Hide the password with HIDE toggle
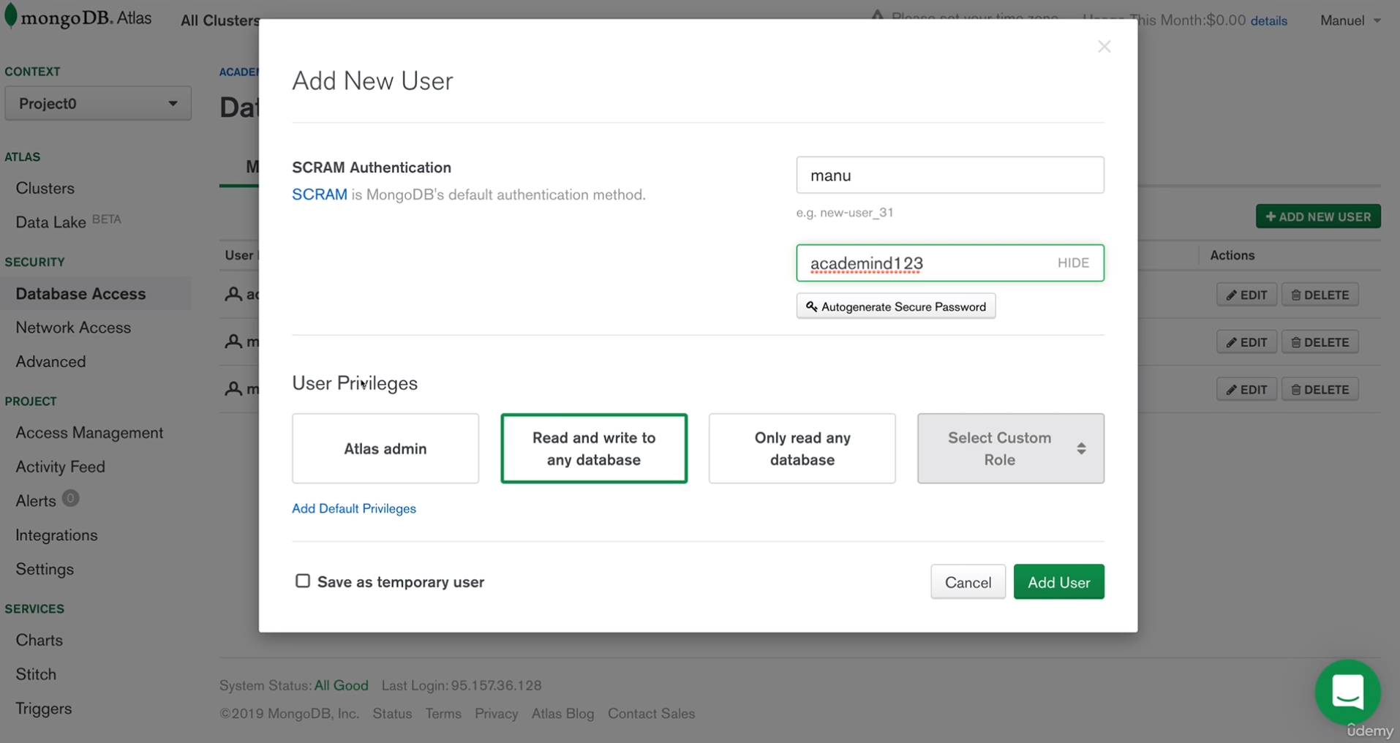 [1073, 263]
